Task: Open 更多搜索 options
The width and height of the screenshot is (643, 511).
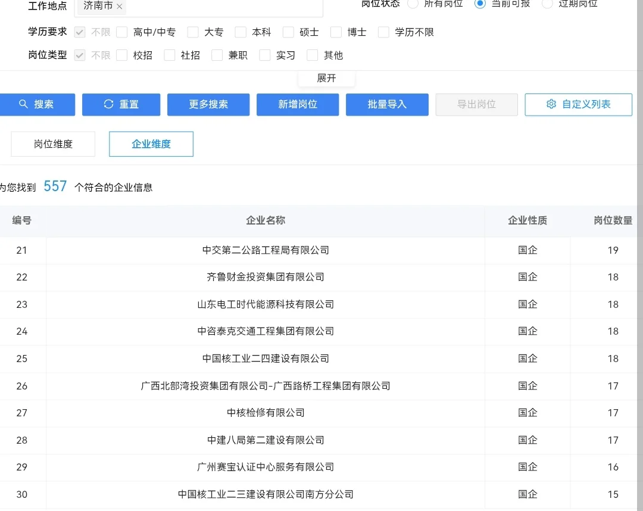Action: [x=208, y=105]
